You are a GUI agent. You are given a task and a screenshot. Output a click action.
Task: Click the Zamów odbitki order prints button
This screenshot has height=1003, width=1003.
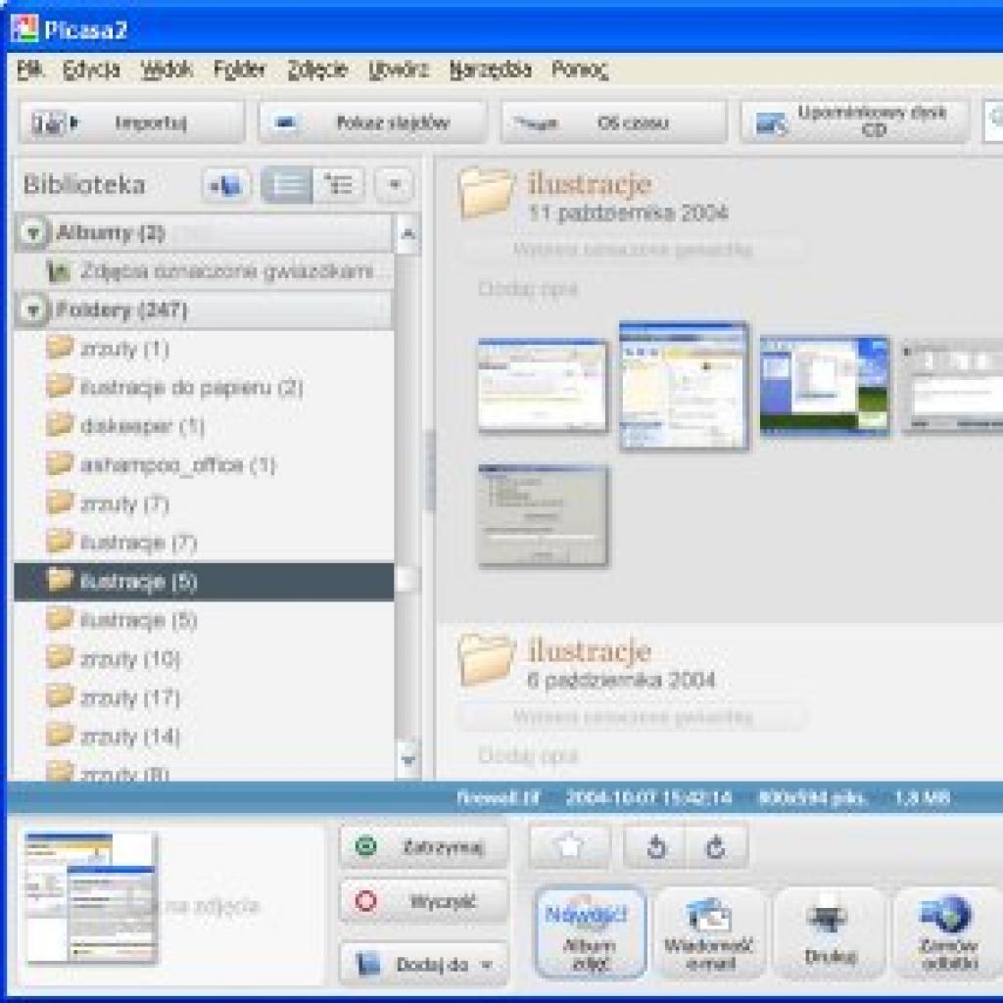click(x=948, y=933)
